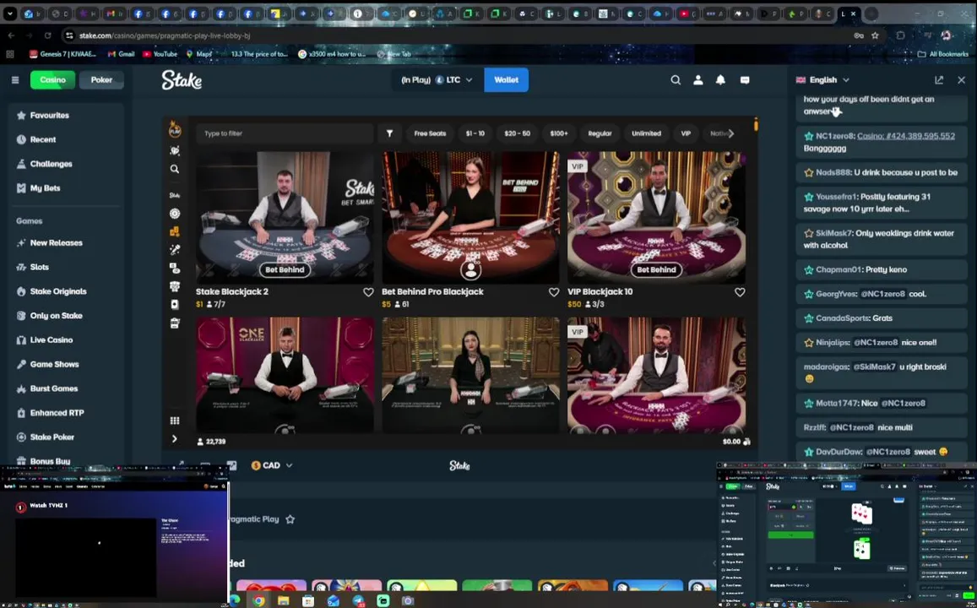Viewport: 977px width, 608px height.
Task: Open Google Chrome in the taskbar
Action: (x=258, y=600)
